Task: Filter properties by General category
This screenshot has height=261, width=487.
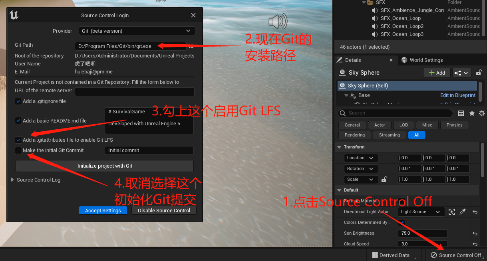Action: [x=352, y=125]
